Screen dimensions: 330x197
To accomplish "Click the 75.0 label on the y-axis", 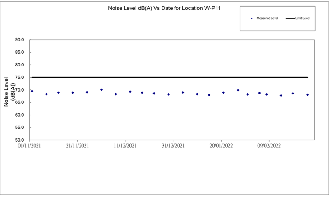I will [19, 77].
